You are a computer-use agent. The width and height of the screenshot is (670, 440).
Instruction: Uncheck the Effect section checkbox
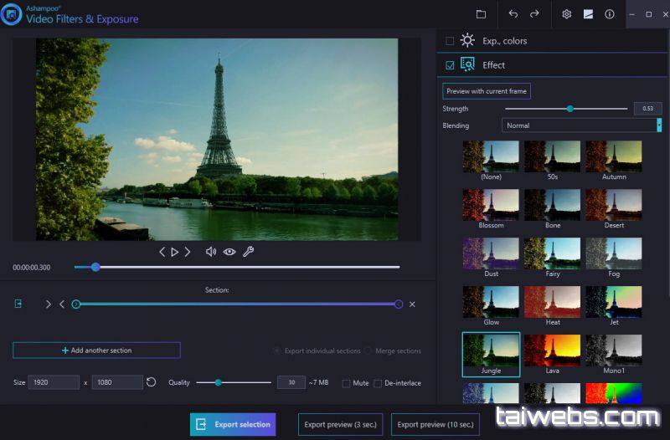pos(450,65)
